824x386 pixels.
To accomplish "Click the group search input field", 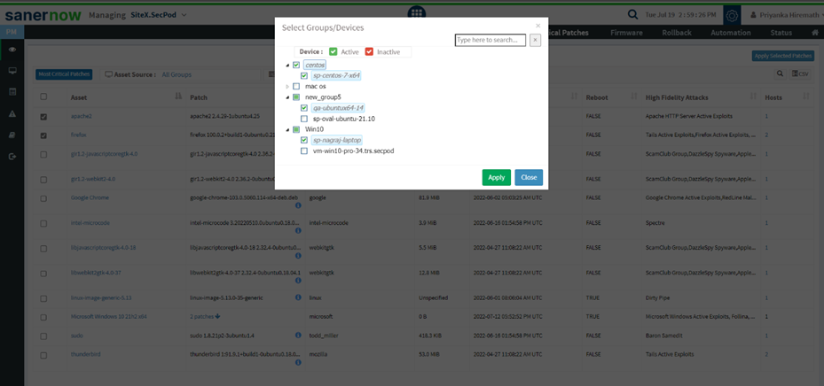I will pyautogui.click(x=490, y=40).
